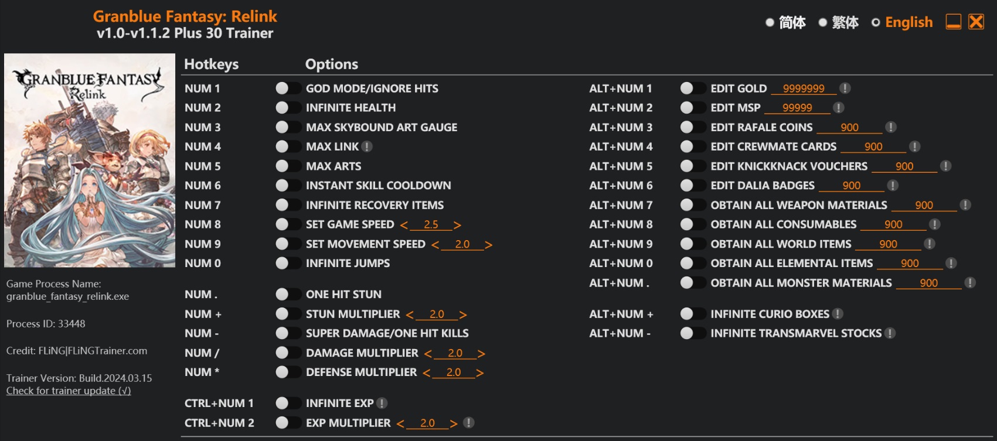Turn on SUPER DAMAGE/ONE HIT KILLS
The width and height of the screenshot is (997, 441).
288,333
